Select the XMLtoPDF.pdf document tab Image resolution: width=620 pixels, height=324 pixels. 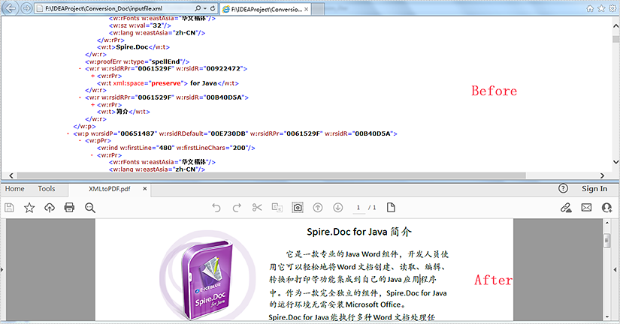point(110,189)
